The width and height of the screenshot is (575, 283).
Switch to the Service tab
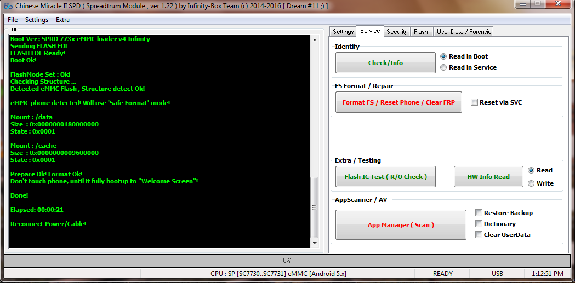click(x=370, y=31)
